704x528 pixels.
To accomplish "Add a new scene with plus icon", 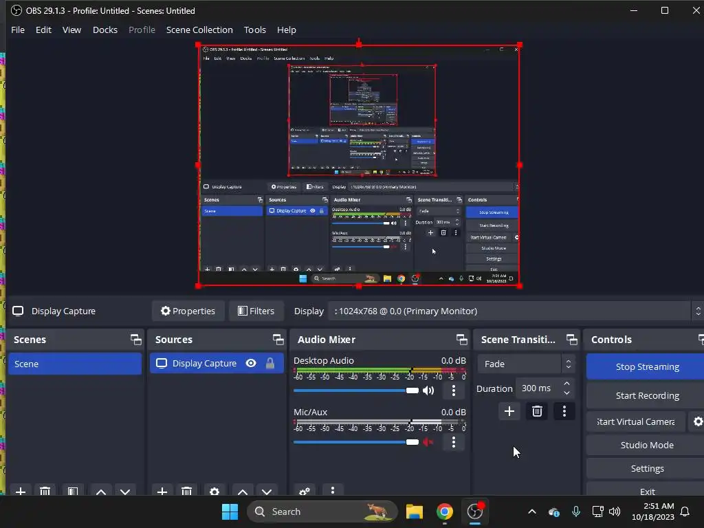I will tap(20, 491).
